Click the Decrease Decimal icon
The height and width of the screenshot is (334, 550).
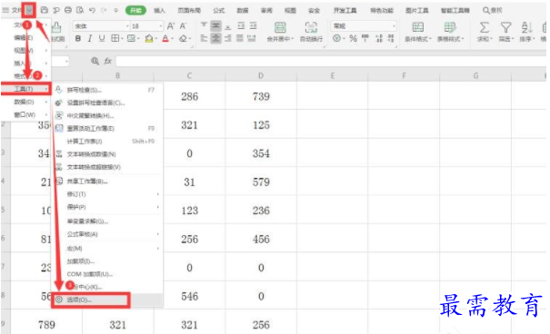[x=391, y=38]
